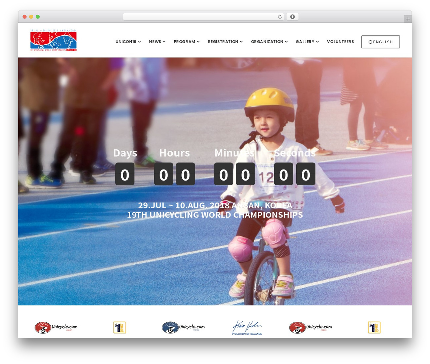Close the window with the red button
The height and width of the screenshot is (364, 430).
(x=25, y=17)
